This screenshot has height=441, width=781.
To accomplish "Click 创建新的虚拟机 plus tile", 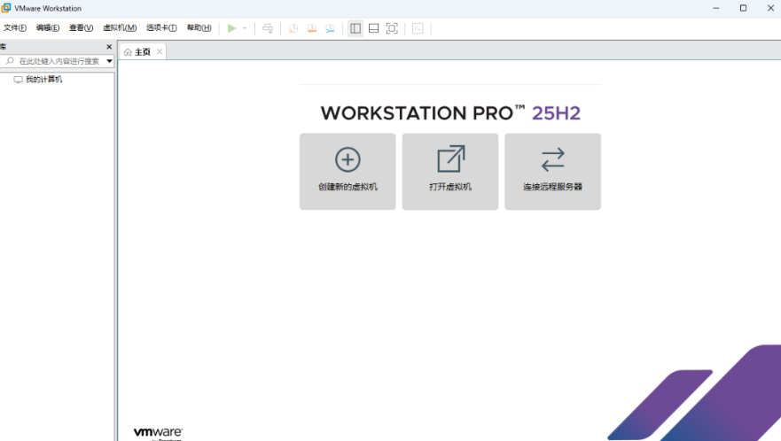I will pyautogui.click(x=348, y=171).
